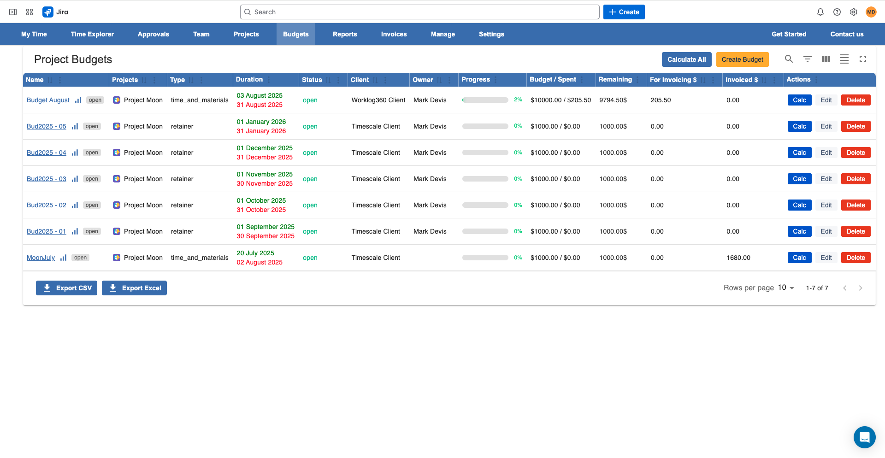Viewport: 885px width, 458px height.
Task: Enter full screen table view
Action: tap(863, 59)
